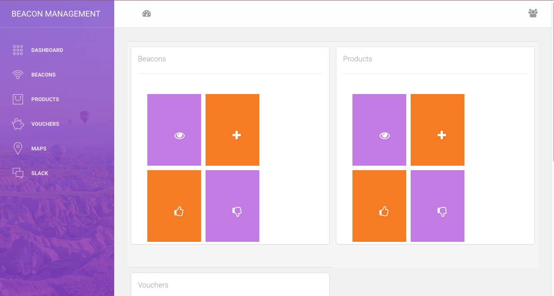Image resolution: width=554 pixels, height=296 pixels.
Task: Click the Slack chat bubbles icon in sidebar
Action: [18, 173]
